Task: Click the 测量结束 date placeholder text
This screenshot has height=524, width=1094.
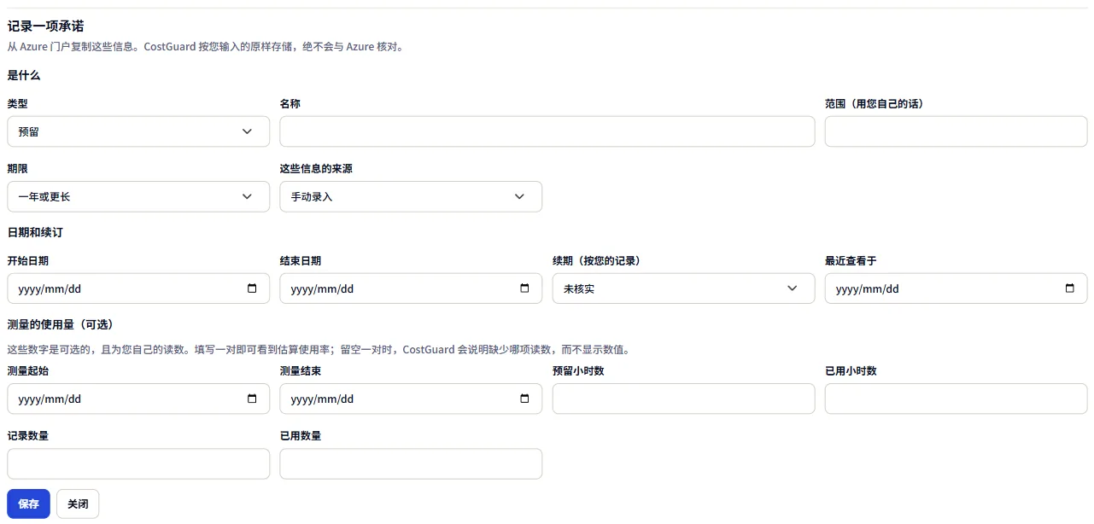Action: (322, 399)
